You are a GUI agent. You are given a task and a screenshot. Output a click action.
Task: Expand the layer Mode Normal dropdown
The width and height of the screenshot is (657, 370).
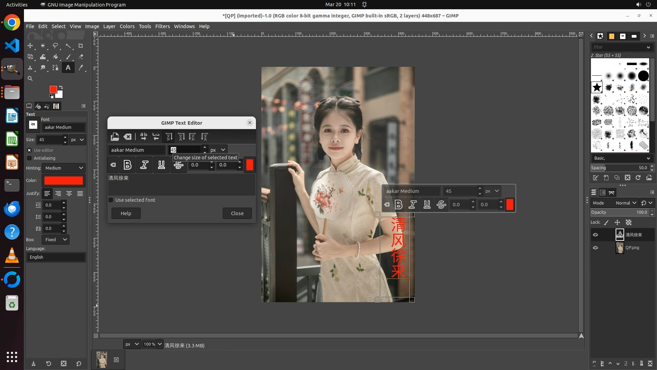[626, 203]
